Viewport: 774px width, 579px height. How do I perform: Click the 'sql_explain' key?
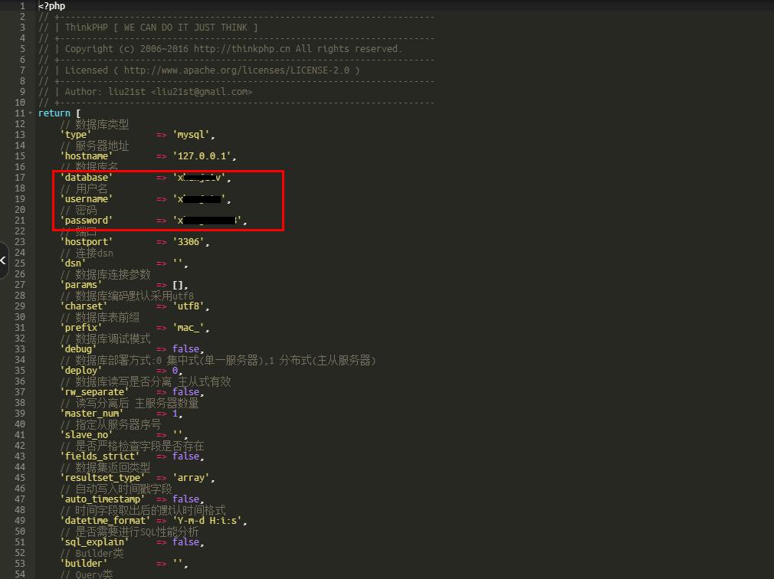(94, 542)
